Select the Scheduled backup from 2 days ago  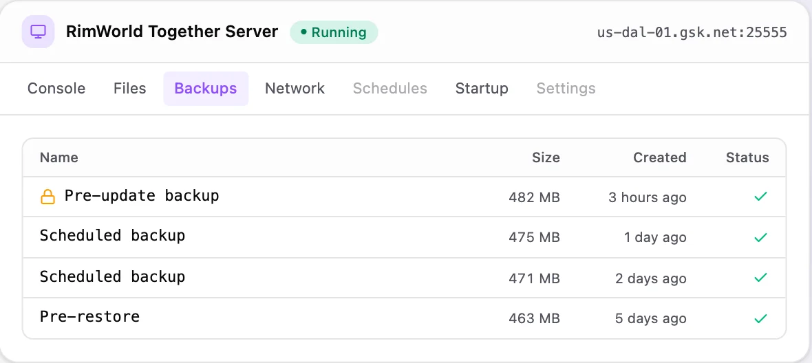(112, 276)
